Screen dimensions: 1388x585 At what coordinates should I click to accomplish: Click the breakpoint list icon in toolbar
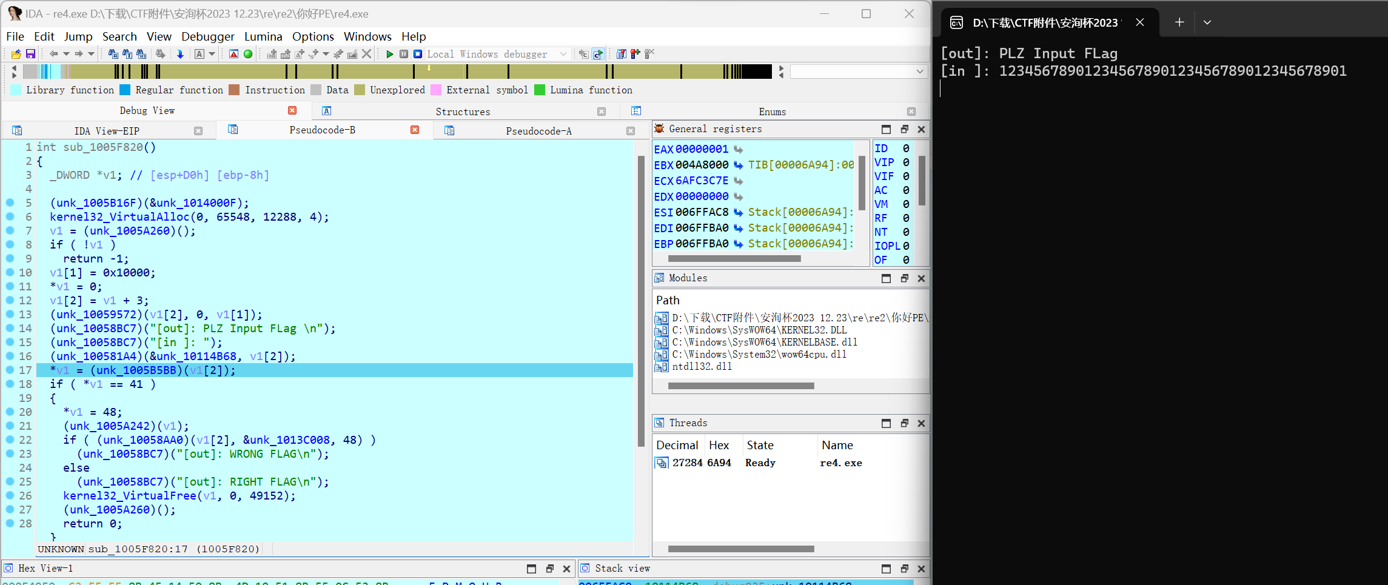click(621, 54)
